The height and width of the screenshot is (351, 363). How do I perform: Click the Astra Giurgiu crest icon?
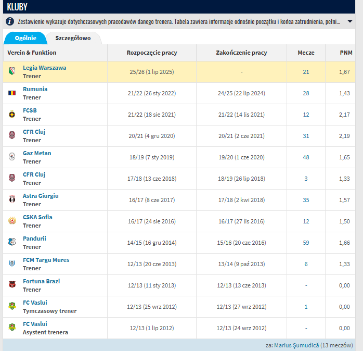coord(12,200)
